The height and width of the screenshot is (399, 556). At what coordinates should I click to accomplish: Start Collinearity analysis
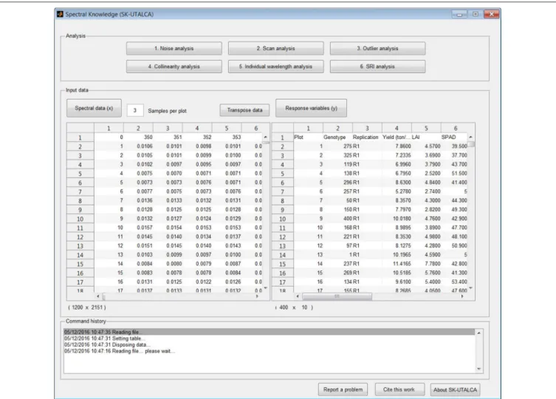pyautogui.click(x=174, y=66)
